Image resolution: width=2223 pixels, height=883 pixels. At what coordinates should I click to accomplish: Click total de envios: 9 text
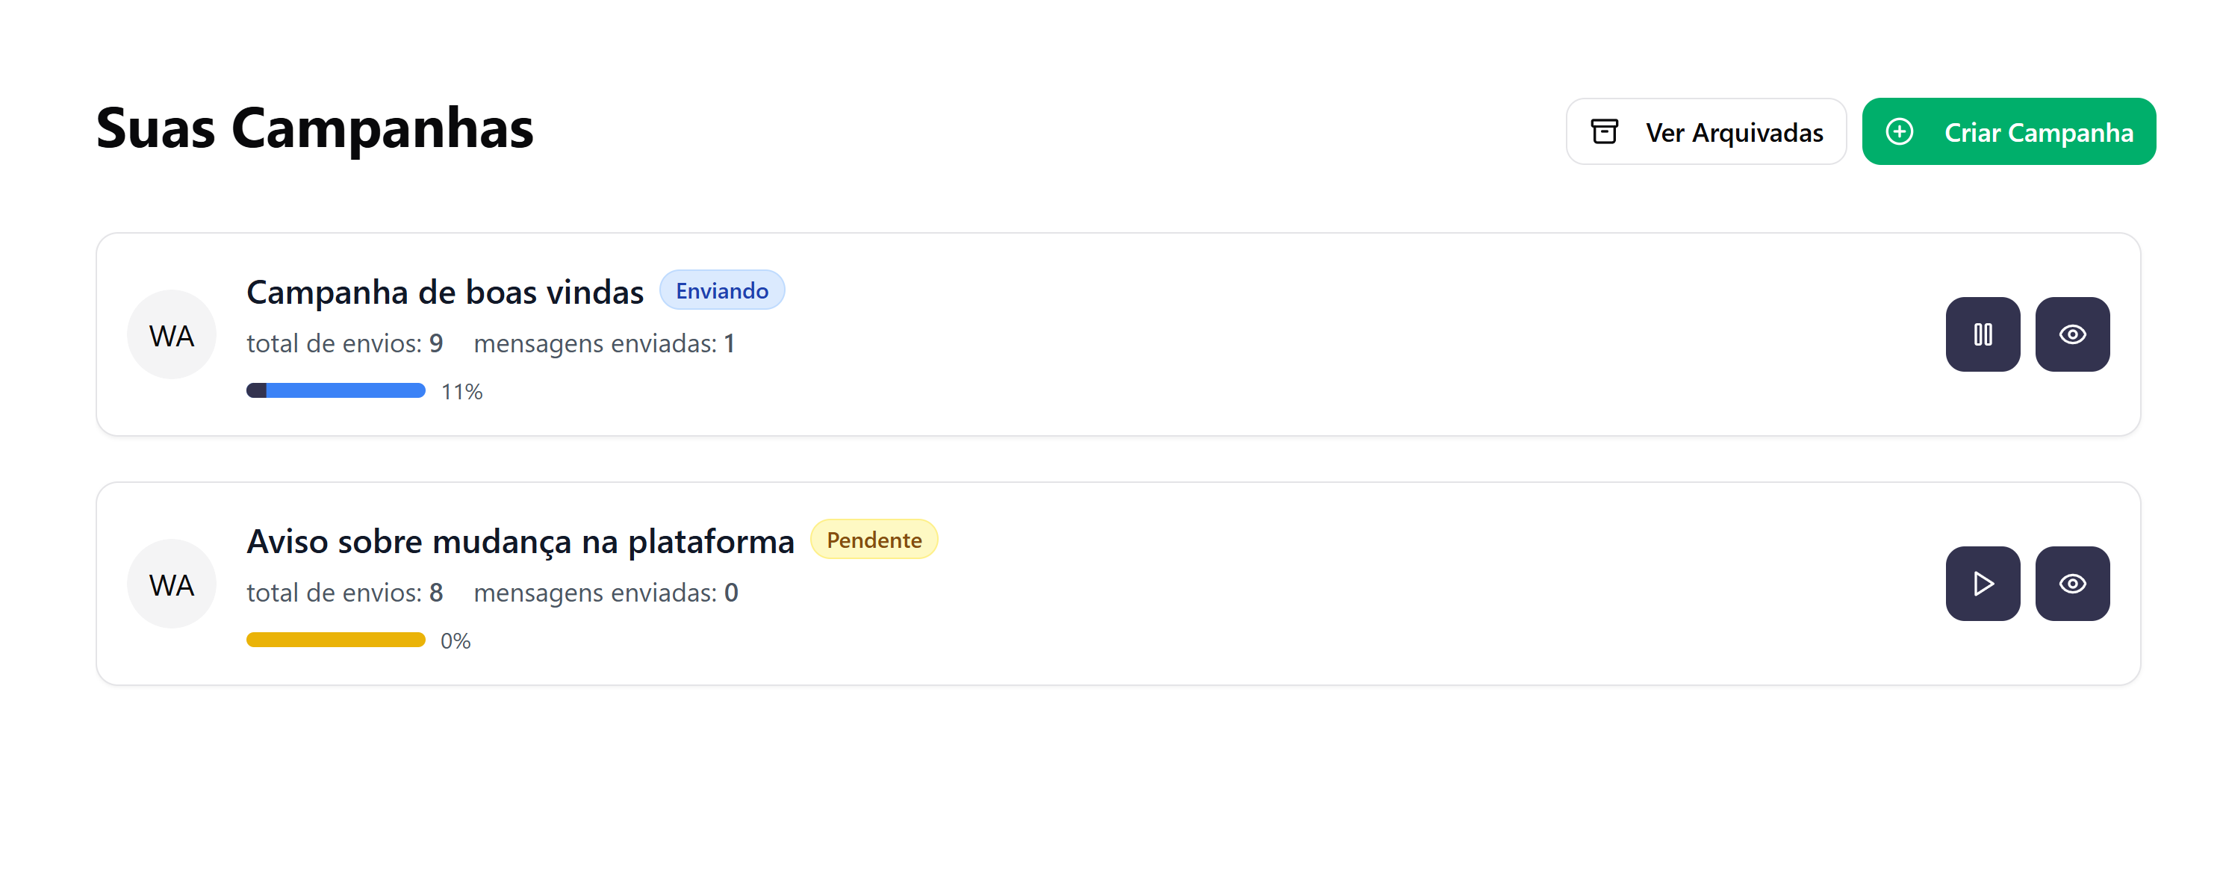(x=344, y=343)
